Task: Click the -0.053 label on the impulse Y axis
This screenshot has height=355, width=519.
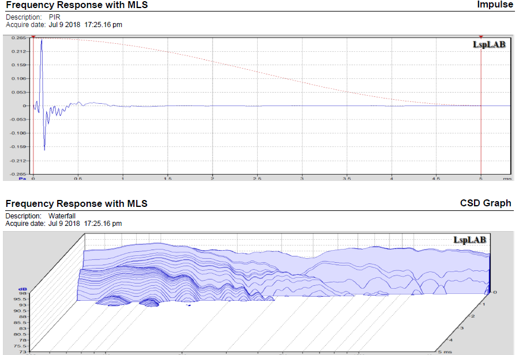Action: [18, 119]
